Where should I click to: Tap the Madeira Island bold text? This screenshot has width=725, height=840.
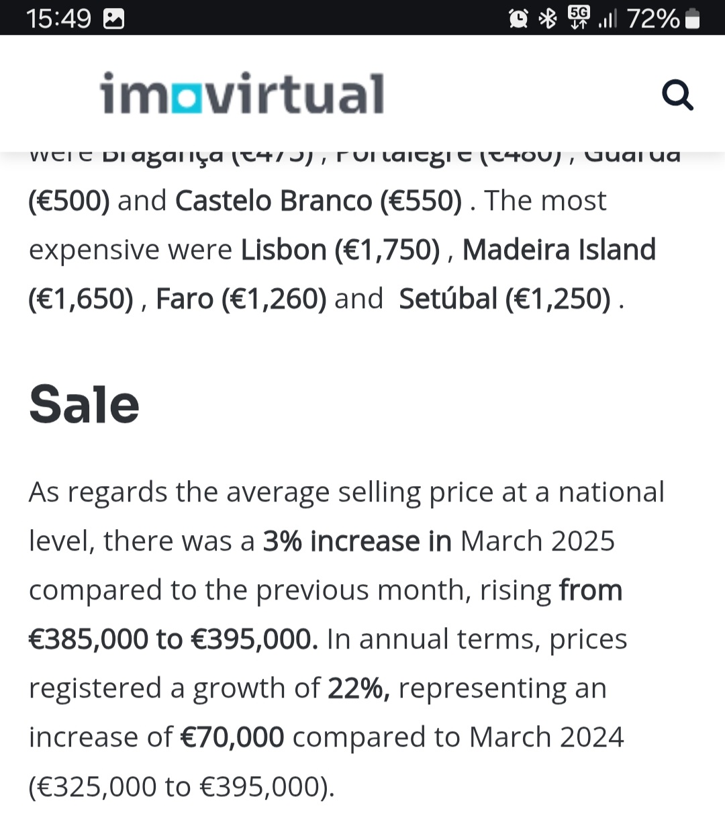click(x=559, y=250)
